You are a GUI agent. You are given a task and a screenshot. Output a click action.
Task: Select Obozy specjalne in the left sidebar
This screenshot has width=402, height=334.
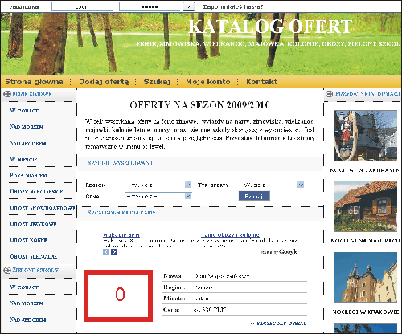(x=34, y=256)
